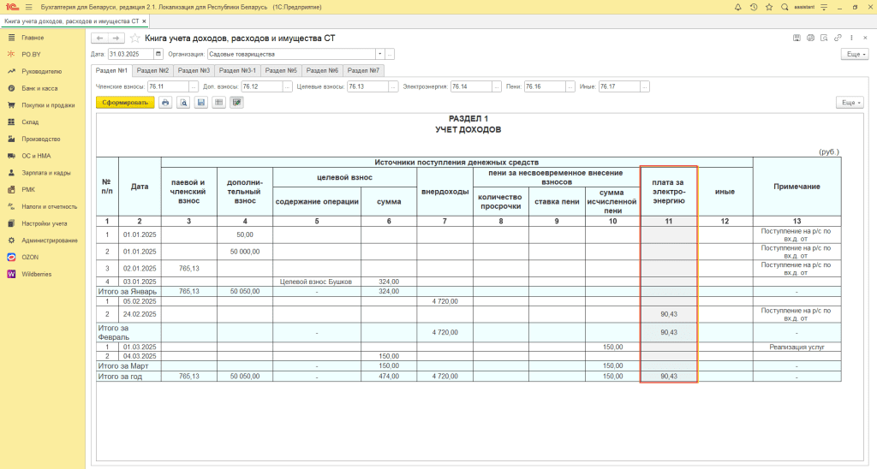Open print preview

coord(183,103)
